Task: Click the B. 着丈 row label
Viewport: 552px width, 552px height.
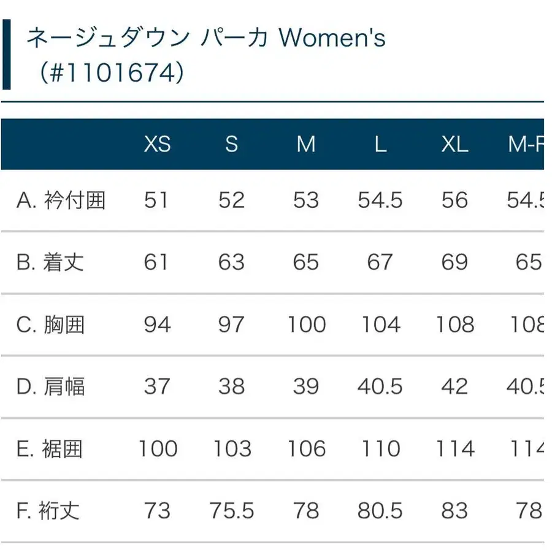Action: pyautogui.click(x=50, y=263)
